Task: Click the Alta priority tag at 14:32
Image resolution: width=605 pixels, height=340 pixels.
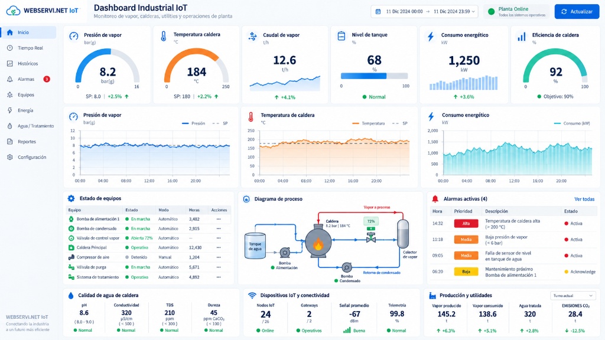Action: [466, 224]
